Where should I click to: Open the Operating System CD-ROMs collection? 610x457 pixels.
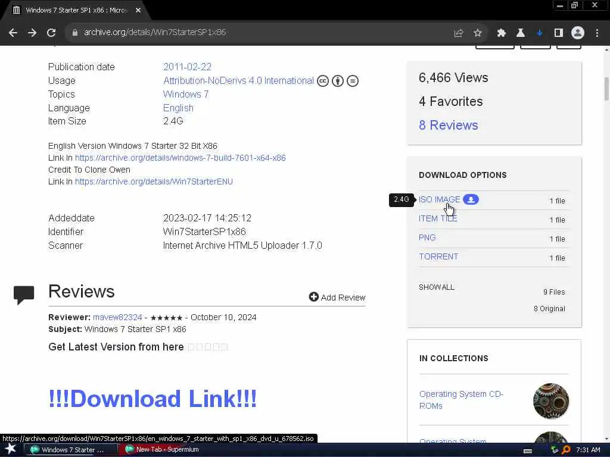(461, 399)
